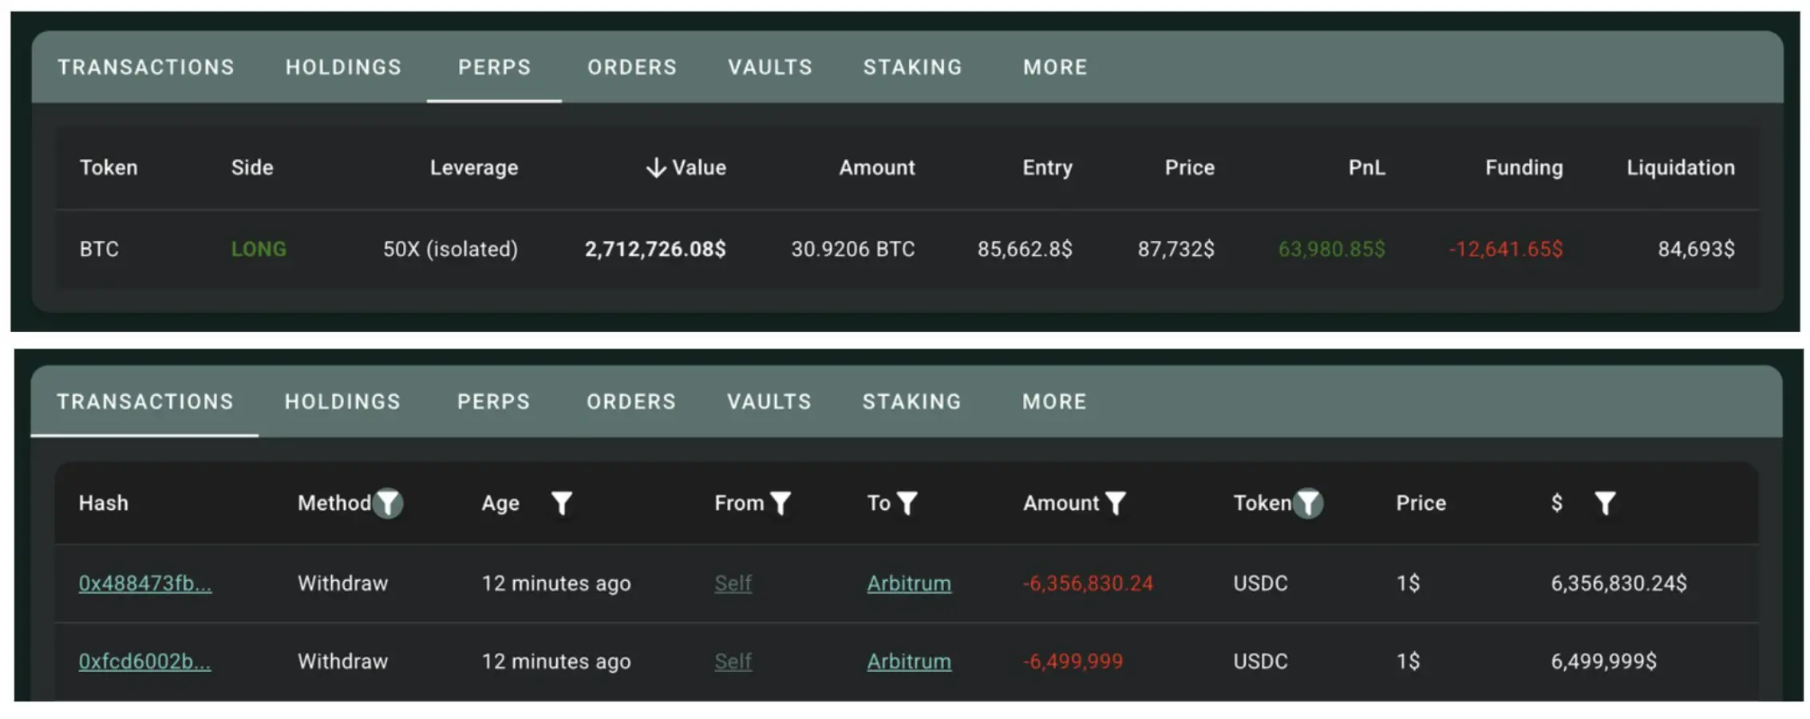Open the dollar value column filter

1604,504
